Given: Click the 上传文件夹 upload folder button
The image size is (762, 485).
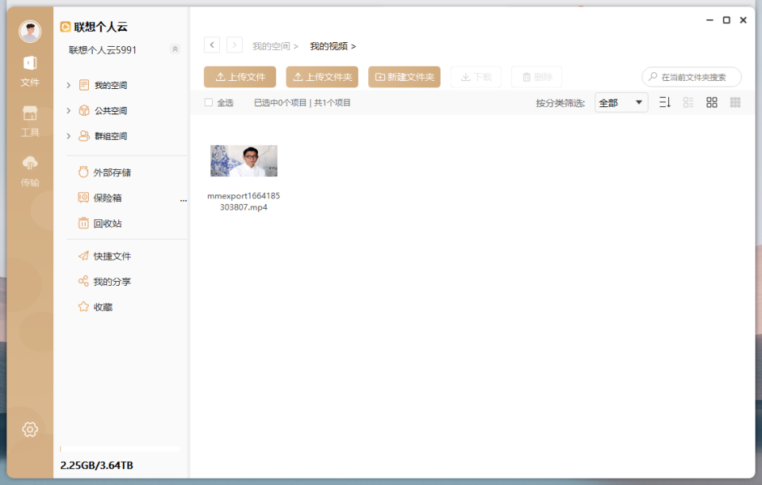Looking at the screenshot, I should [322, 77].
